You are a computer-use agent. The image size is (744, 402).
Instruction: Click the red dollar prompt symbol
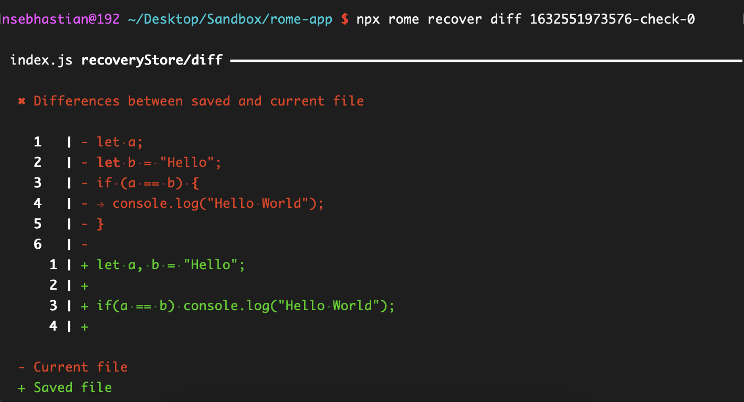click(344, 20)
